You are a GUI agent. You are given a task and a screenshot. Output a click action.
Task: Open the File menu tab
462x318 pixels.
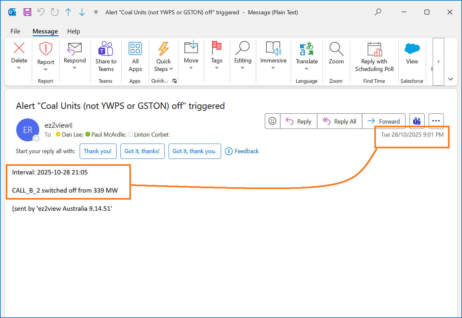click(x=15, y=31)
